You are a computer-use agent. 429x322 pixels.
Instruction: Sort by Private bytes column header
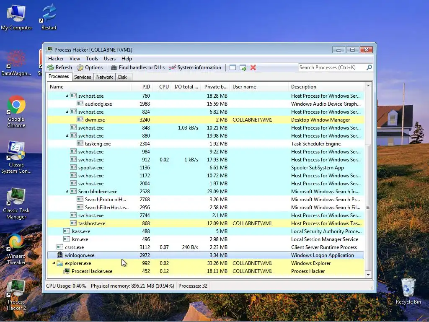click(x=215, y=87)
